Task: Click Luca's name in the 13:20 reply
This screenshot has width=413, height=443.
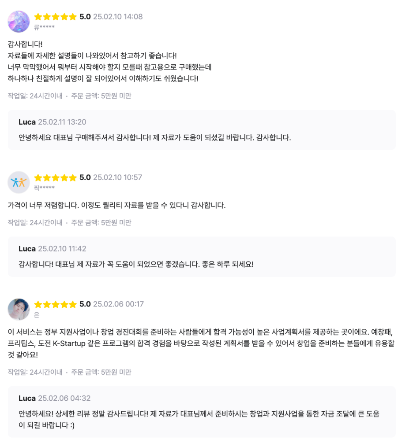Action: (27, 122)
